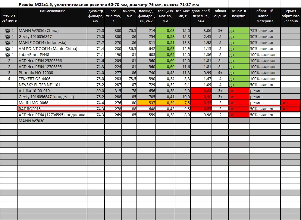Image resolution: width=301 pixels, height=220 pixels.
Task: Click the 'место в рейтинге' header cell
Action: 9,18
